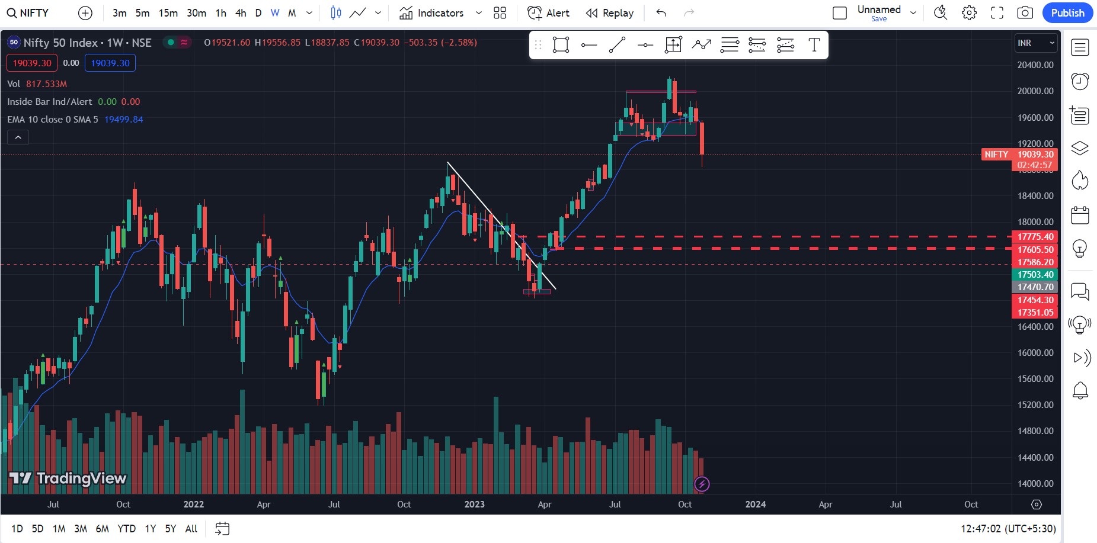This screenshot has height=543, width=1097.
Task: Expand the time interval dropdown arrow
Action: tap(309, 13)
